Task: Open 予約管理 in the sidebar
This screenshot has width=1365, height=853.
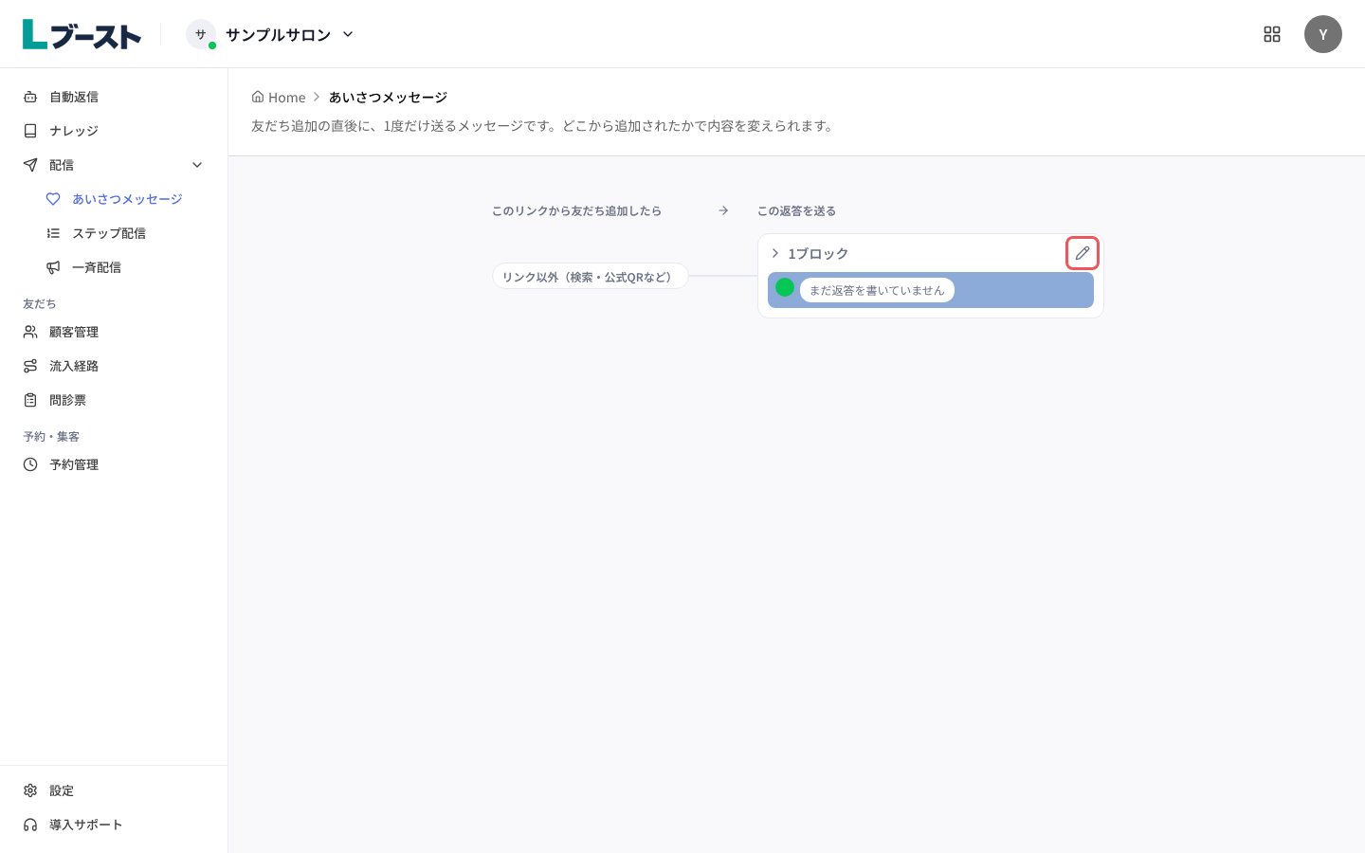Action: pyautogui.click(x=114, y=464)
